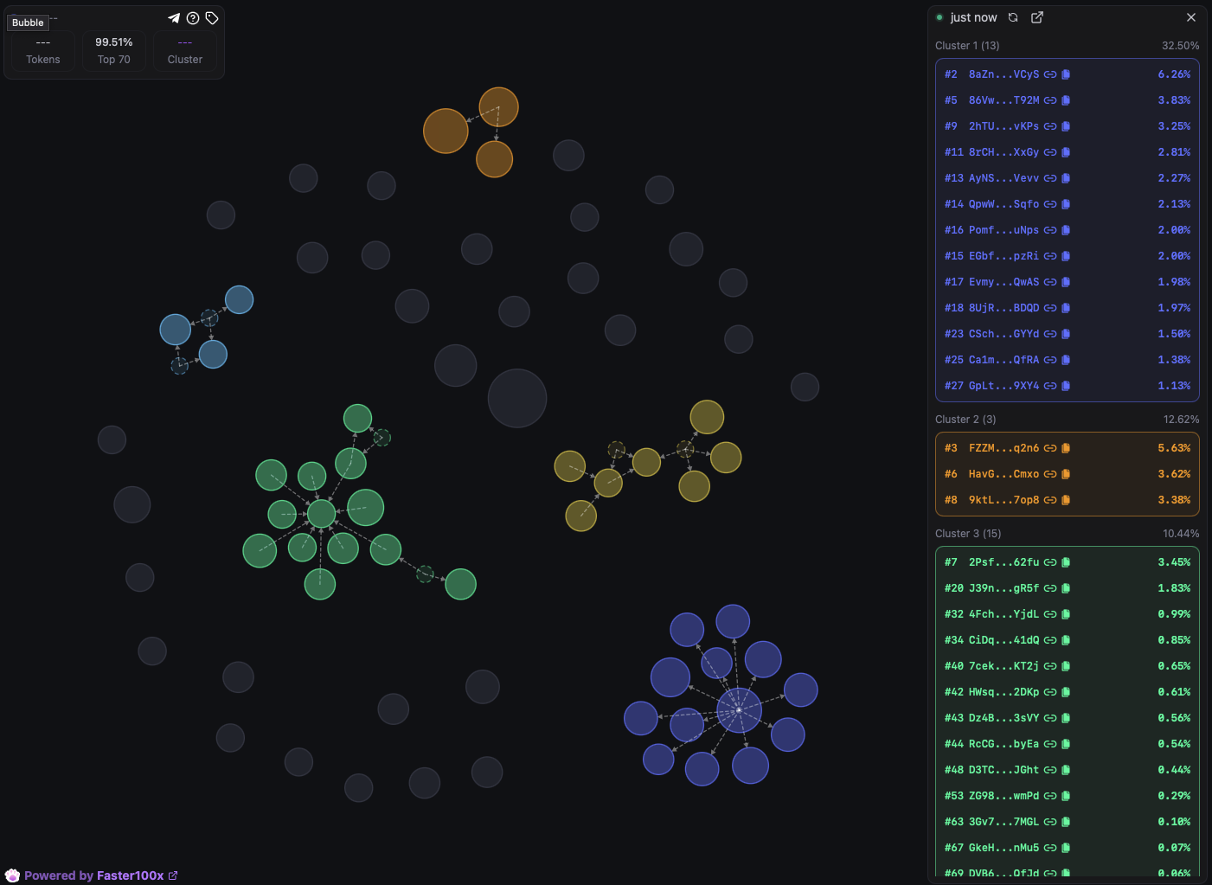Image resolution: width=1212 pixels, height=885 pixels.
Task: Copy the address Evmy...QwAS
Action: pos(1066,282)
